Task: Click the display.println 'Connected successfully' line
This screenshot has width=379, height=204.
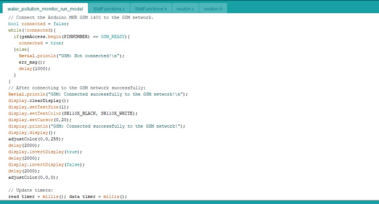Action: 97,126
